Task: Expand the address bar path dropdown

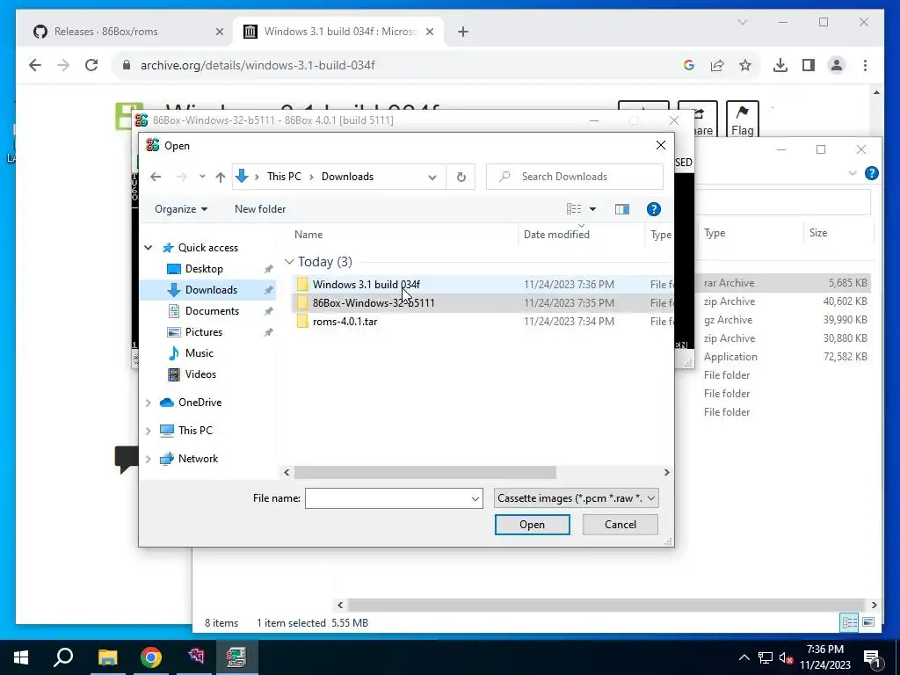Action: click(432, 177)
